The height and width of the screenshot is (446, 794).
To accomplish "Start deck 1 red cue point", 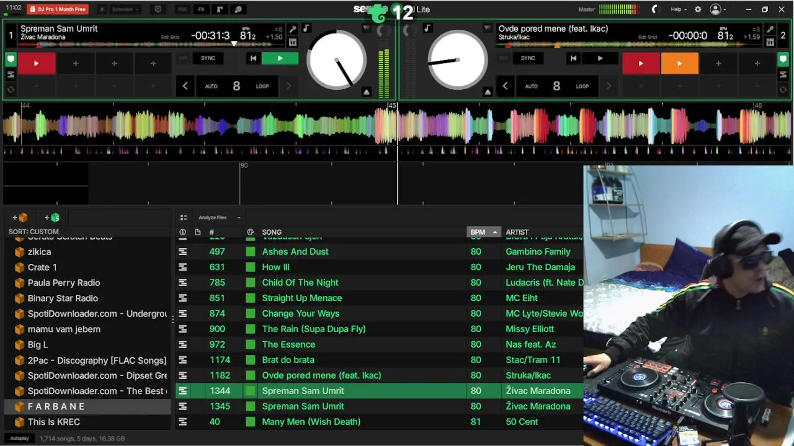I will click(x=36, y=63).
